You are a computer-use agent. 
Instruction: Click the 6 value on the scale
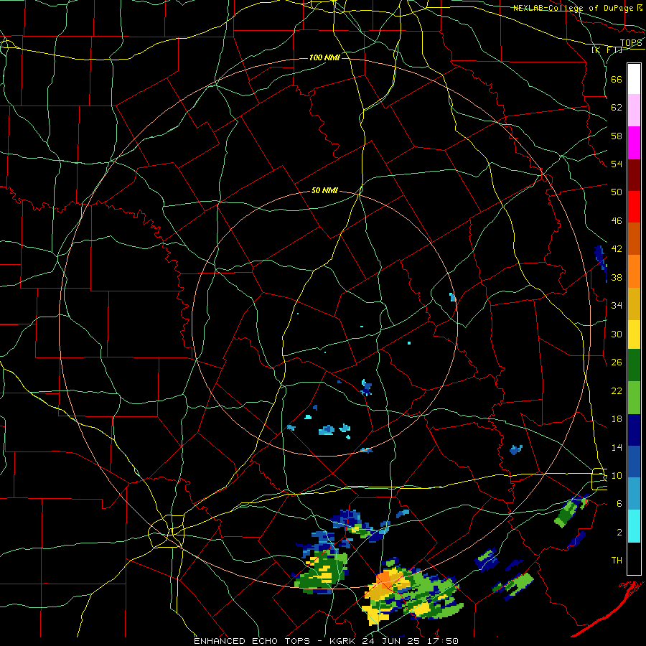point(619,504)
